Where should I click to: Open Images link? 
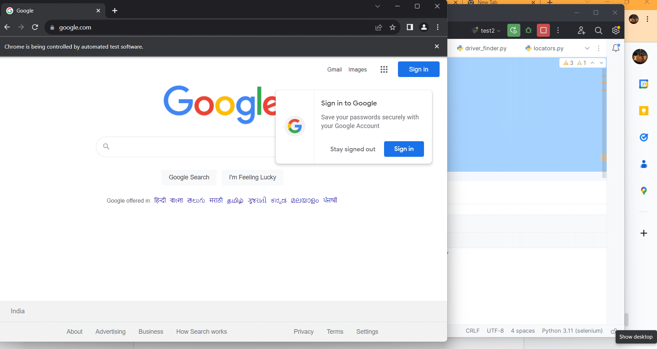358,69
